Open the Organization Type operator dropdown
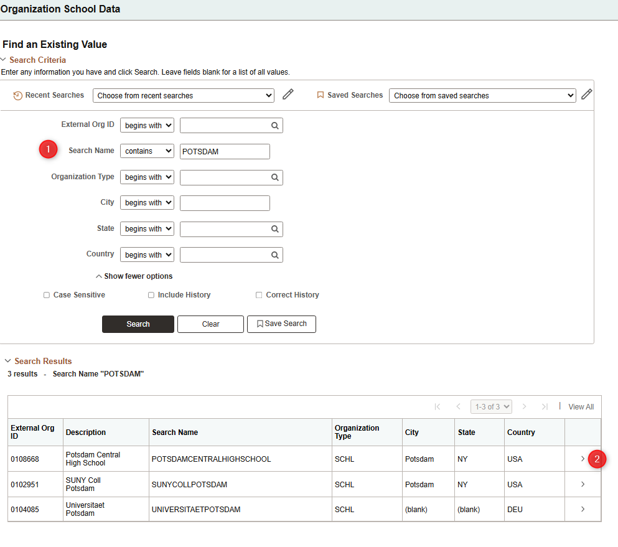 (x=147, y=177)
